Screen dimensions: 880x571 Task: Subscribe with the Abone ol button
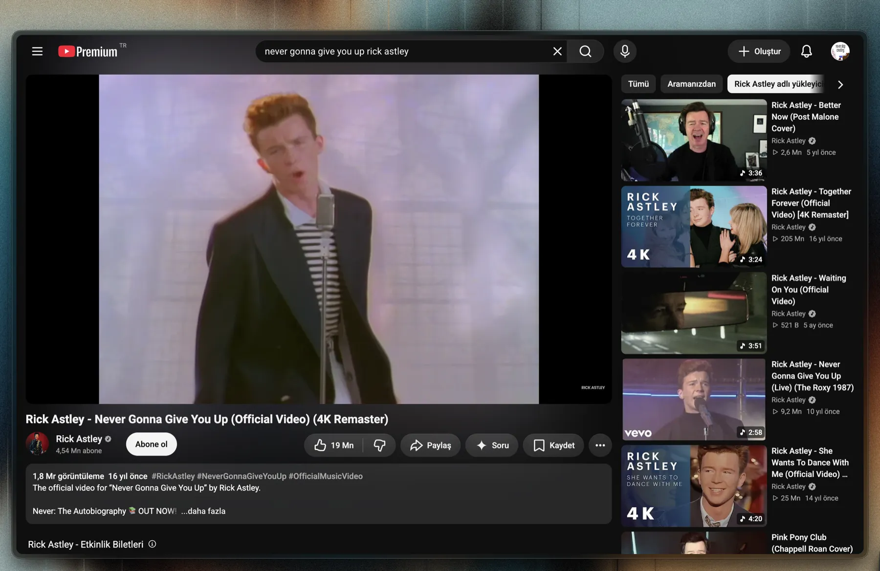point(151,444)
